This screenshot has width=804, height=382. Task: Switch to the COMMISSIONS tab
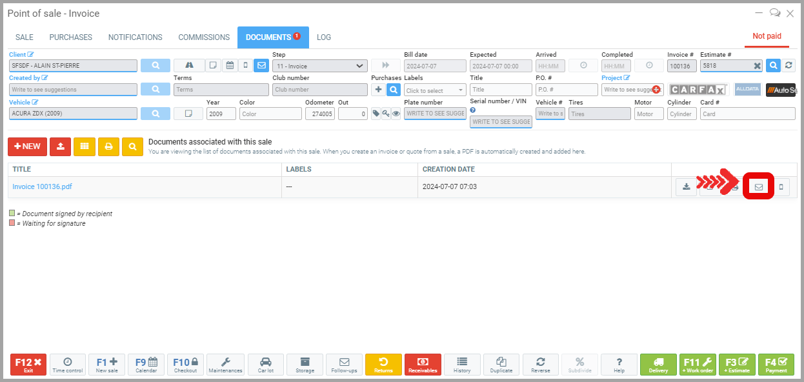click(204, 37)
